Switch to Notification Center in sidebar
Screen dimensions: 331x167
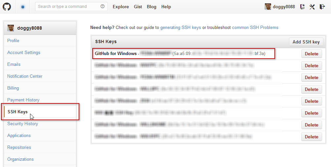click(x=25, y=76)
